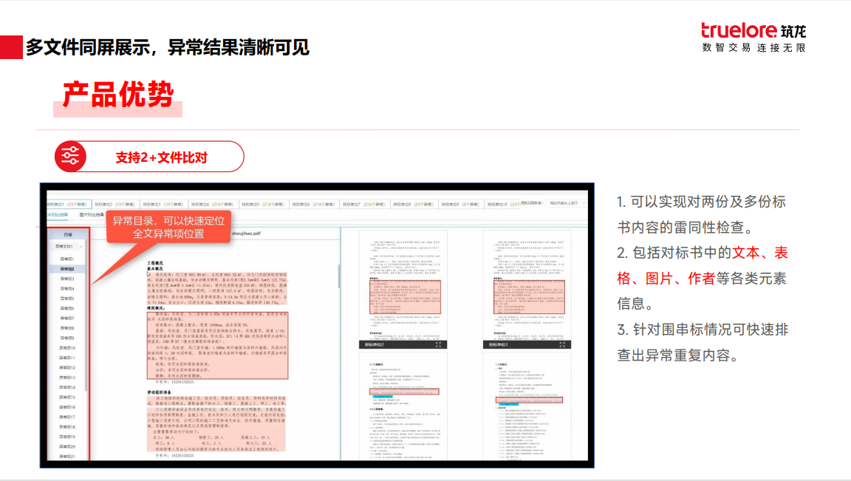Click the 目录 panel header
This screenshot has height=481, width=851.
coord(68,234)
